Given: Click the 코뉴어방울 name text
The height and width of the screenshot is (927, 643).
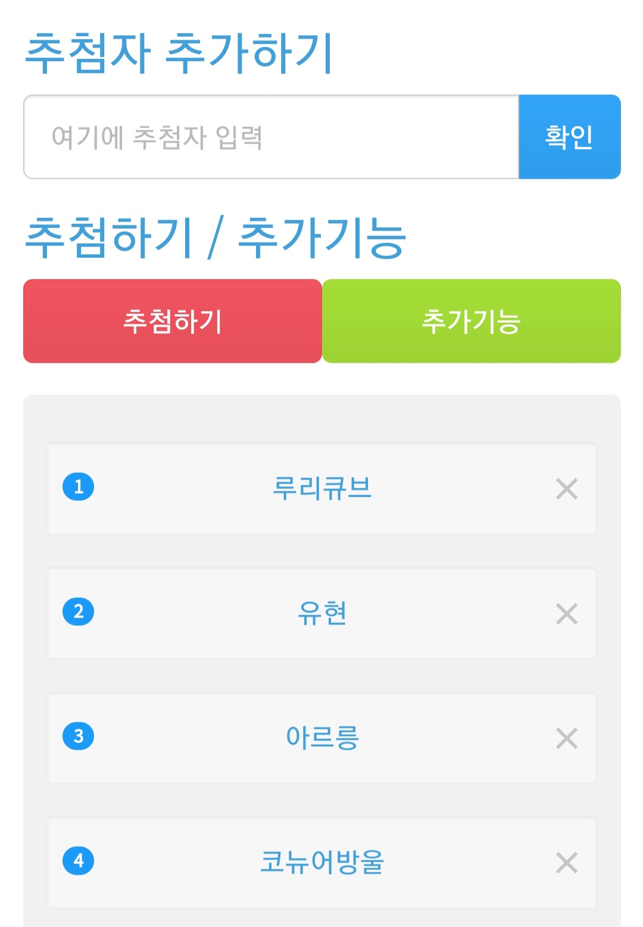Looking at the screenshot, I should tap(321, 862).
